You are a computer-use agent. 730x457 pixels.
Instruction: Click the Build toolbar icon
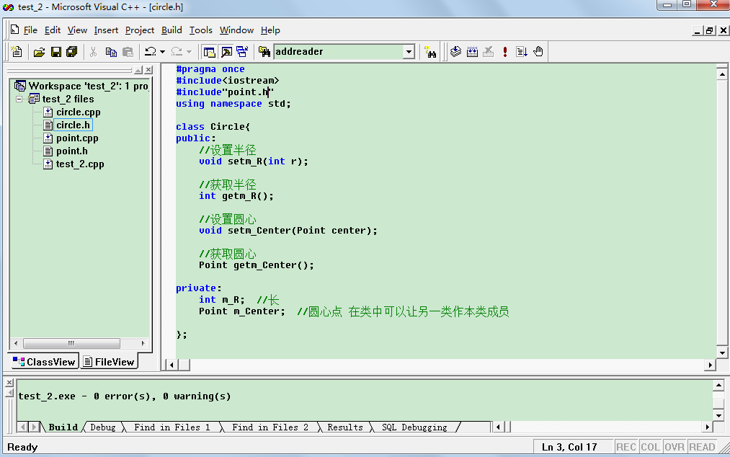tap(472, 52)
